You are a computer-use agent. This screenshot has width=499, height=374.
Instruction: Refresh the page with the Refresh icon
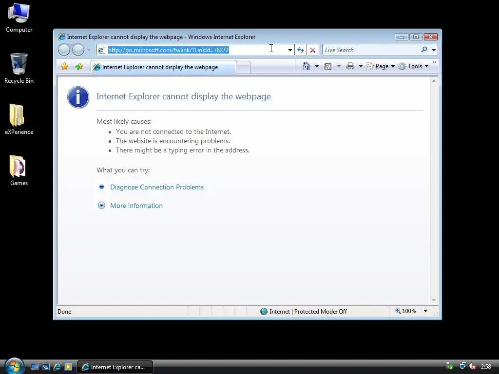[300, 50]
